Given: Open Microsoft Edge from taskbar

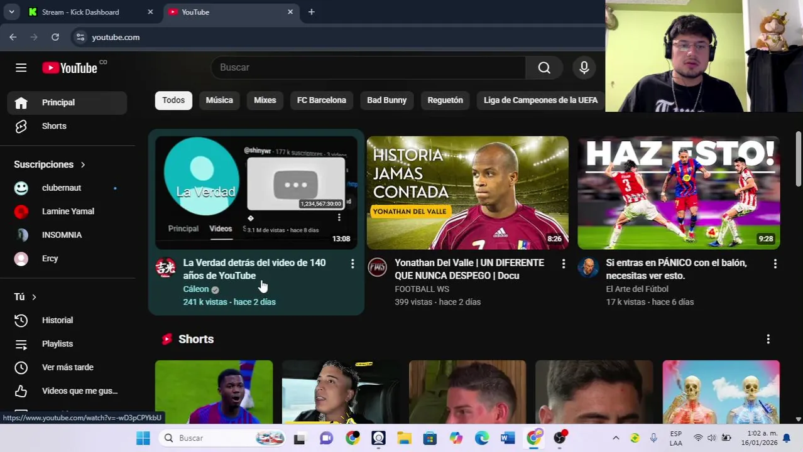Looking at the screenshot, I should tap(482, 438).
